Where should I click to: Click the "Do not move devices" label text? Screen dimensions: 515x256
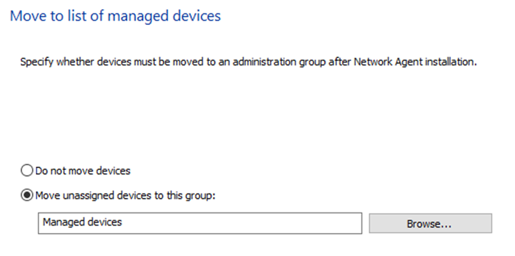click(x=83, y=171)
